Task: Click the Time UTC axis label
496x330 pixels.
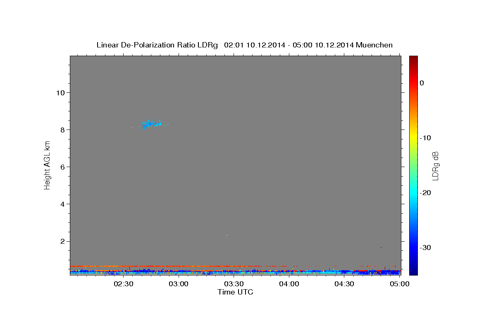Action: coord(235,292)
